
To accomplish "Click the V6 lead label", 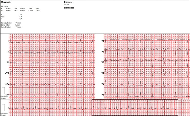I will tap(103, 95).
